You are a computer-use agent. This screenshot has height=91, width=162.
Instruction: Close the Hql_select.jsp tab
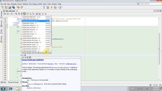coord(17,11)
